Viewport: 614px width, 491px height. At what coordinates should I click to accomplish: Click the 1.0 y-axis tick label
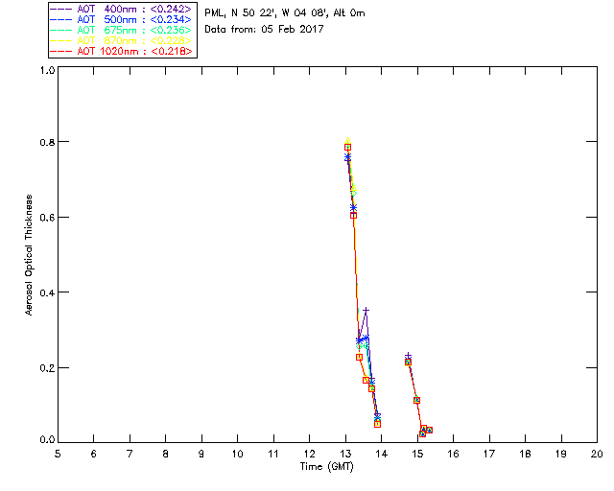47,70
